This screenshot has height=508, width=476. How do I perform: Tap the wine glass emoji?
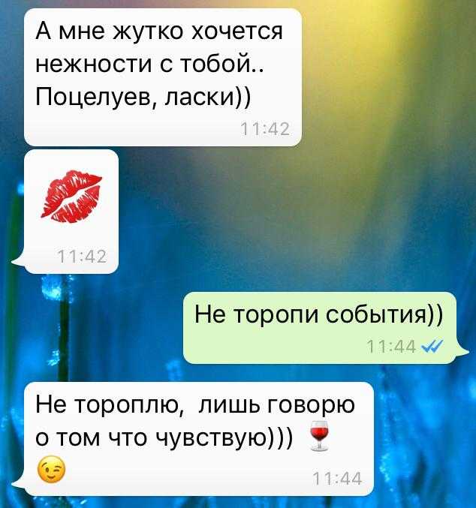coord(319,436)
